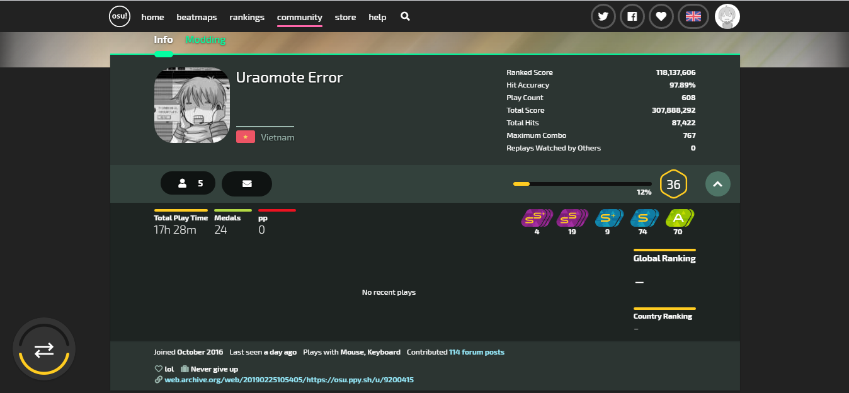Open the rankings menu
849x393 pixels.
tap(247, 17)
